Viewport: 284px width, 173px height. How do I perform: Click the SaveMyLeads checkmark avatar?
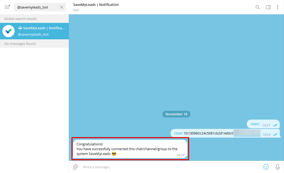9,31
